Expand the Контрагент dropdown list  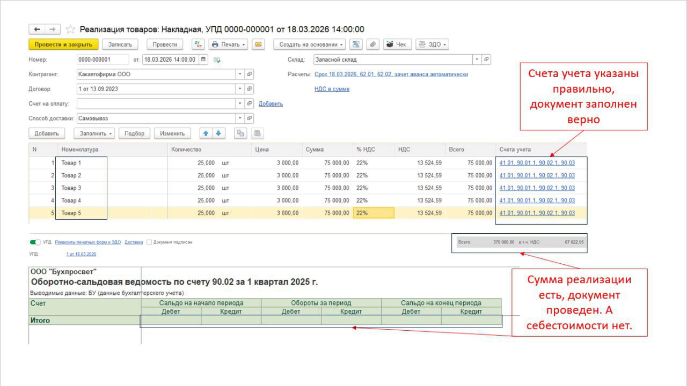(240, 75)
